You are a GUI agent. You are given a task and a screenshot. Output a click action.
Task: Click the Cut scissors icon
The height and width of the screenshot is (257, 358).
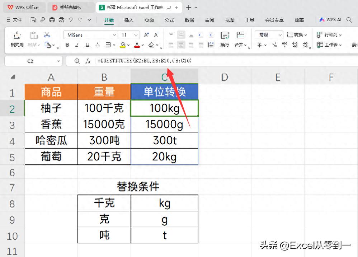[x=47, y=35]
